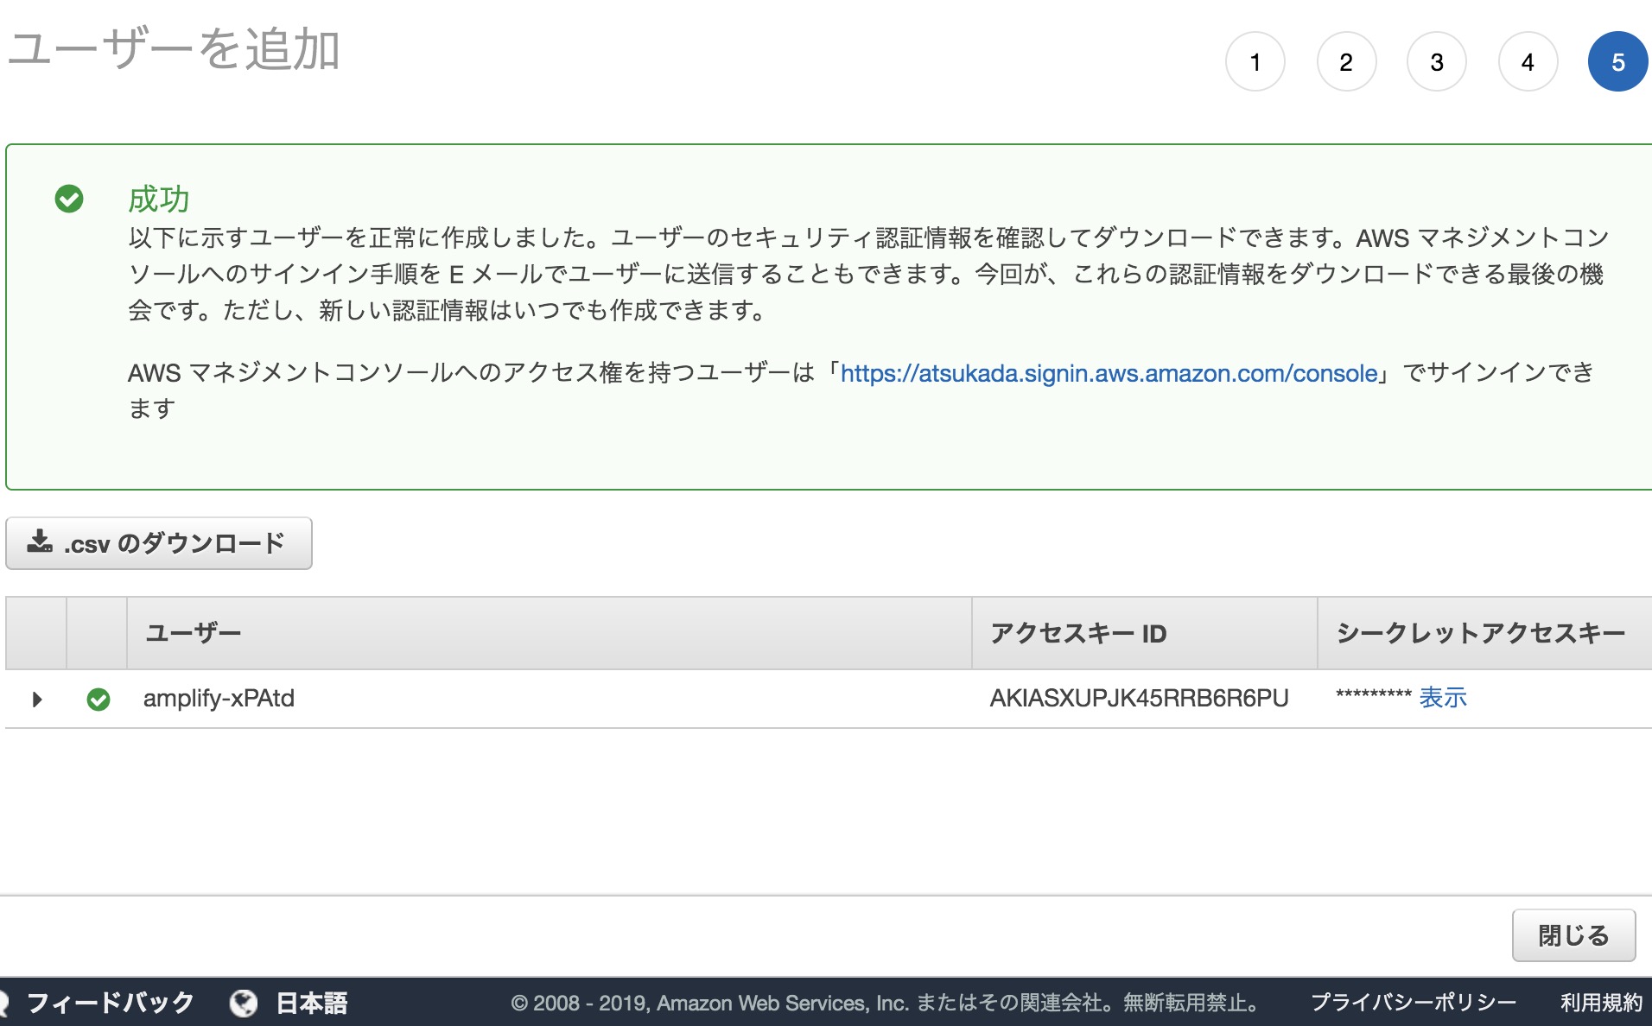Click the Amazon Web Services copyright notice
Screen dimensions: 1652x1026
(x=886, y=1003)
